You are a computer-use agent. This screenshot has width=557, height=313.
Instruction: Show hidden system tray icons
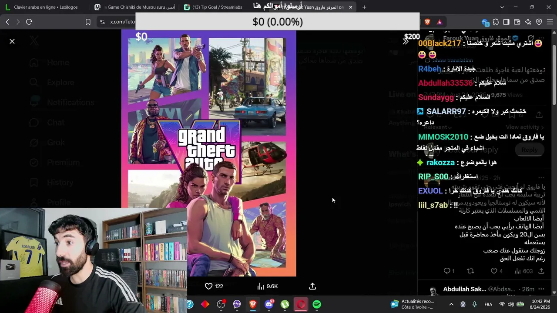[x=451, y=304]
